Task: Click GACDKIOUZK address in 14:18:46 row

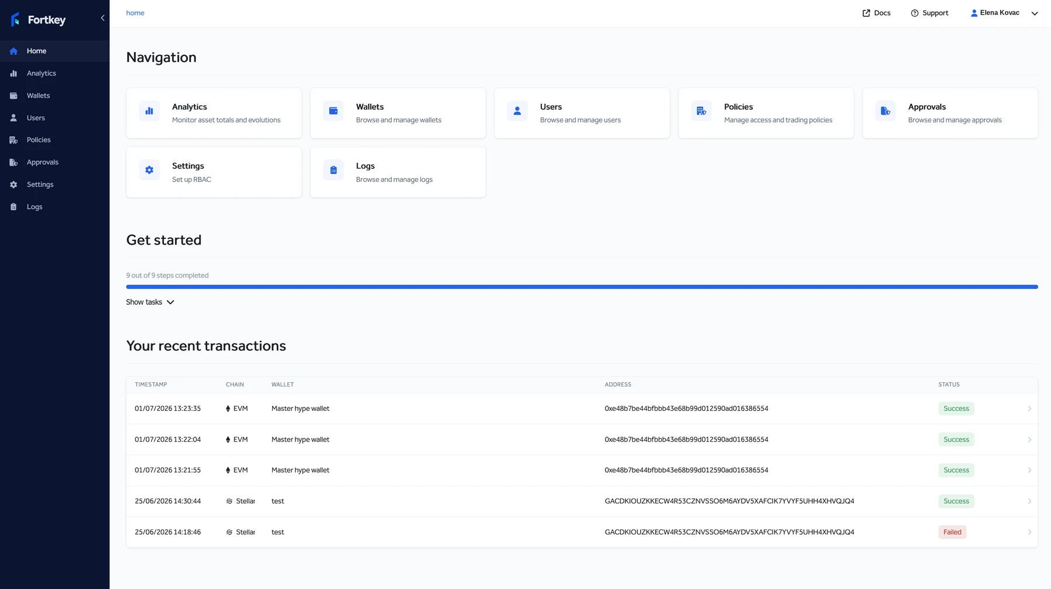Action: point(729,532)
